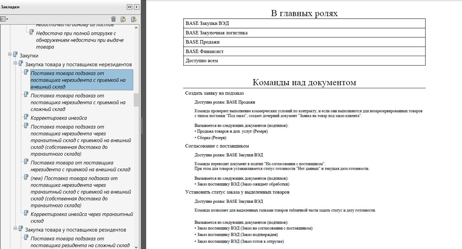Viewport: 462px width, 249px height.
Task: Click table row BASE Закупки ВЭД
Action: coord(304,23)
